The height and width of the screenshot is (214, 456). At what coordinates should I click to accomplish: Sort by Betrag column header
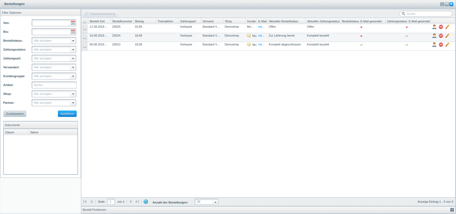click(x=145, y=21)
